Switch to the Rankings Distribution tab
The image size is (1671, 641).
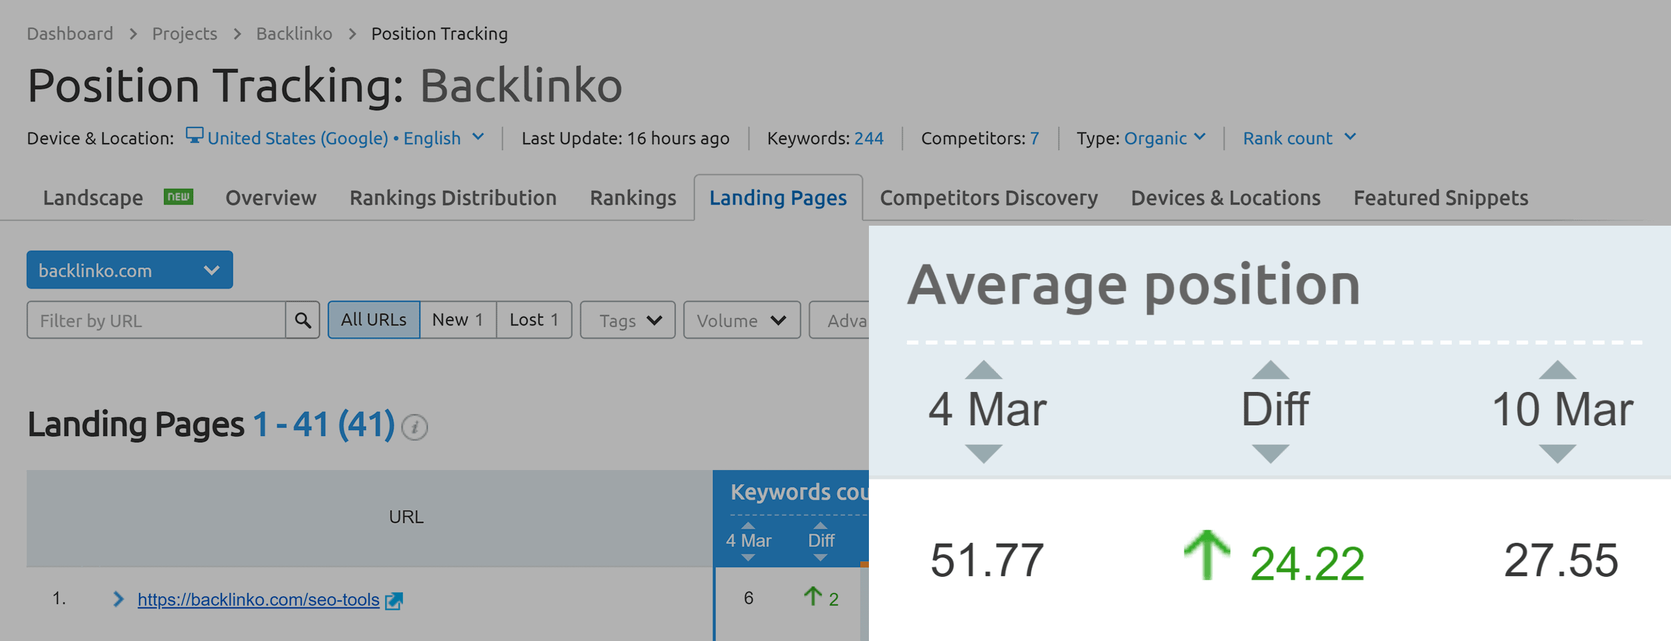[x=453, y=198]
